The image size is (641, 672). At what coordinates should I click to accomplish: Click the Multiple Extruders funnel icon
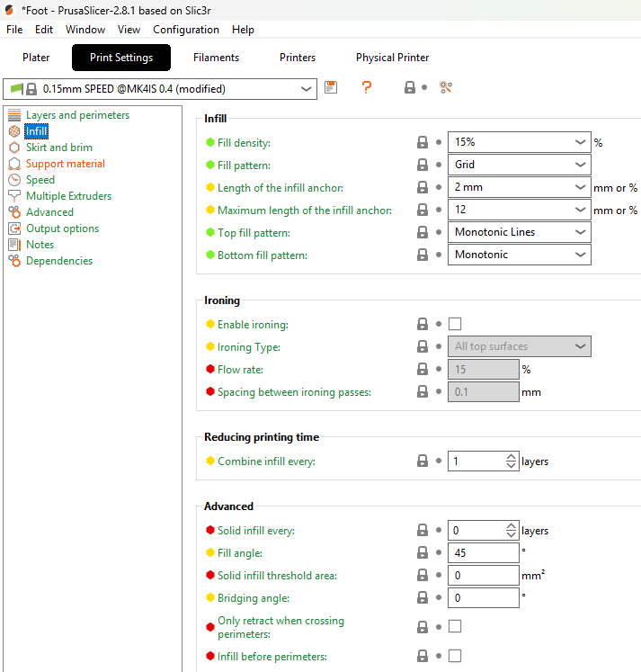[14, 196]
